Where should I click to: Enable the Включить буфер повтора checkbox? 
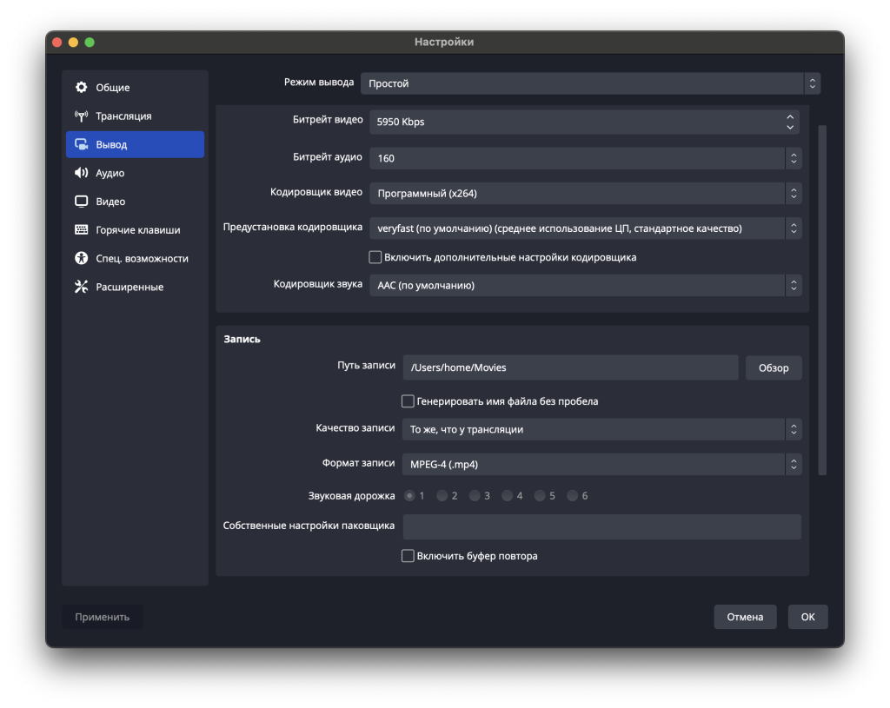[x=408, y=556]
